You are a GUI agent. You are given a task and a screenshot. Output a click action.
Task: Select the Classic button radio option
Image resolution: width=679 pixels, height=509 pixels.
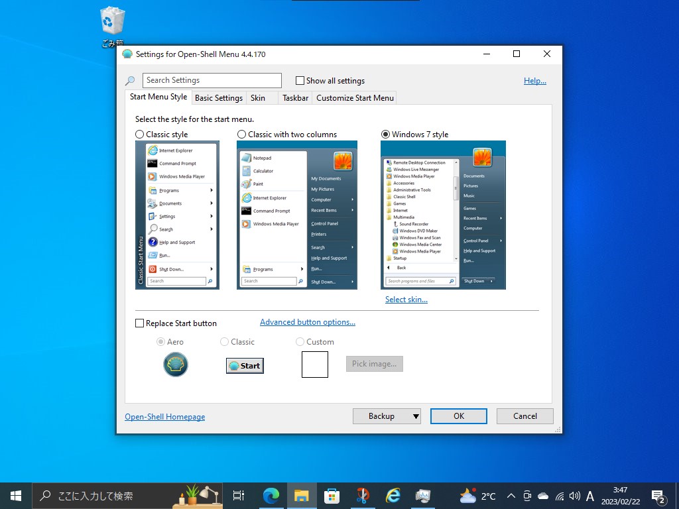pos(224,342)
